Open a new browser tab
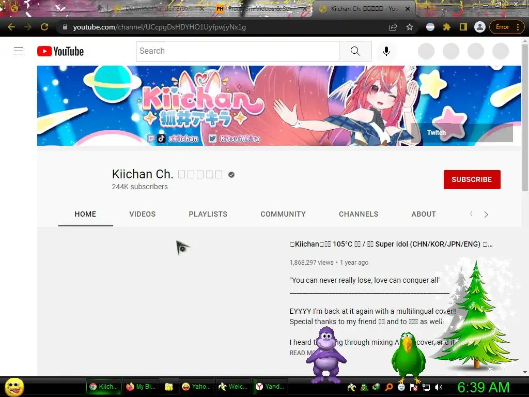The width and height of the screenshot is (529, 397). point(427,9)
